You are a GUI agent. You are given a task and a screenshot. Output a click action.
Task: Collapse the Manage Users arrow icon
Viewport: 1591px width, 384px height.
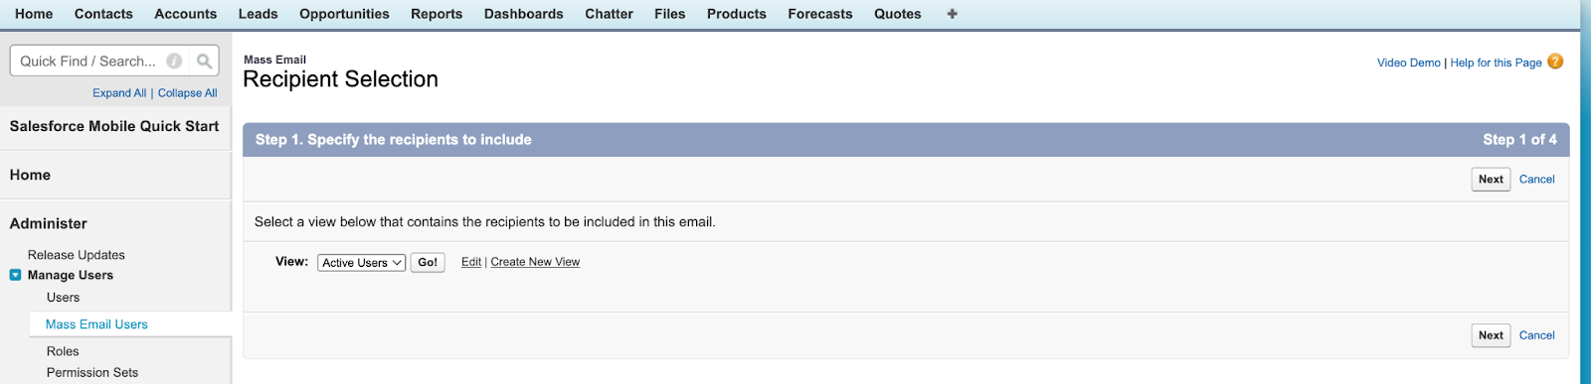15,276
